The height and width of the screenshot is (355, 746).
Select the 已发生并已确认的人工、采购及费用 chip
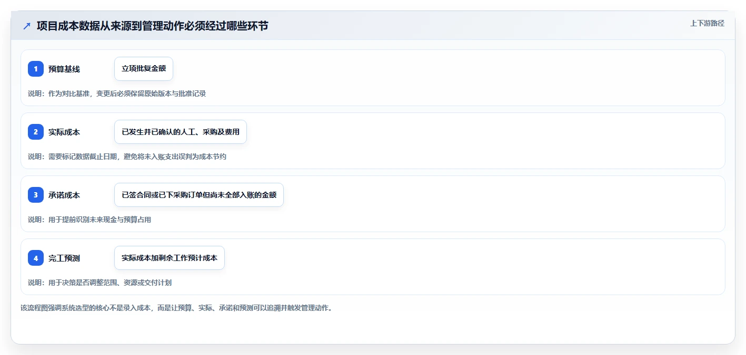pos(181,132)
